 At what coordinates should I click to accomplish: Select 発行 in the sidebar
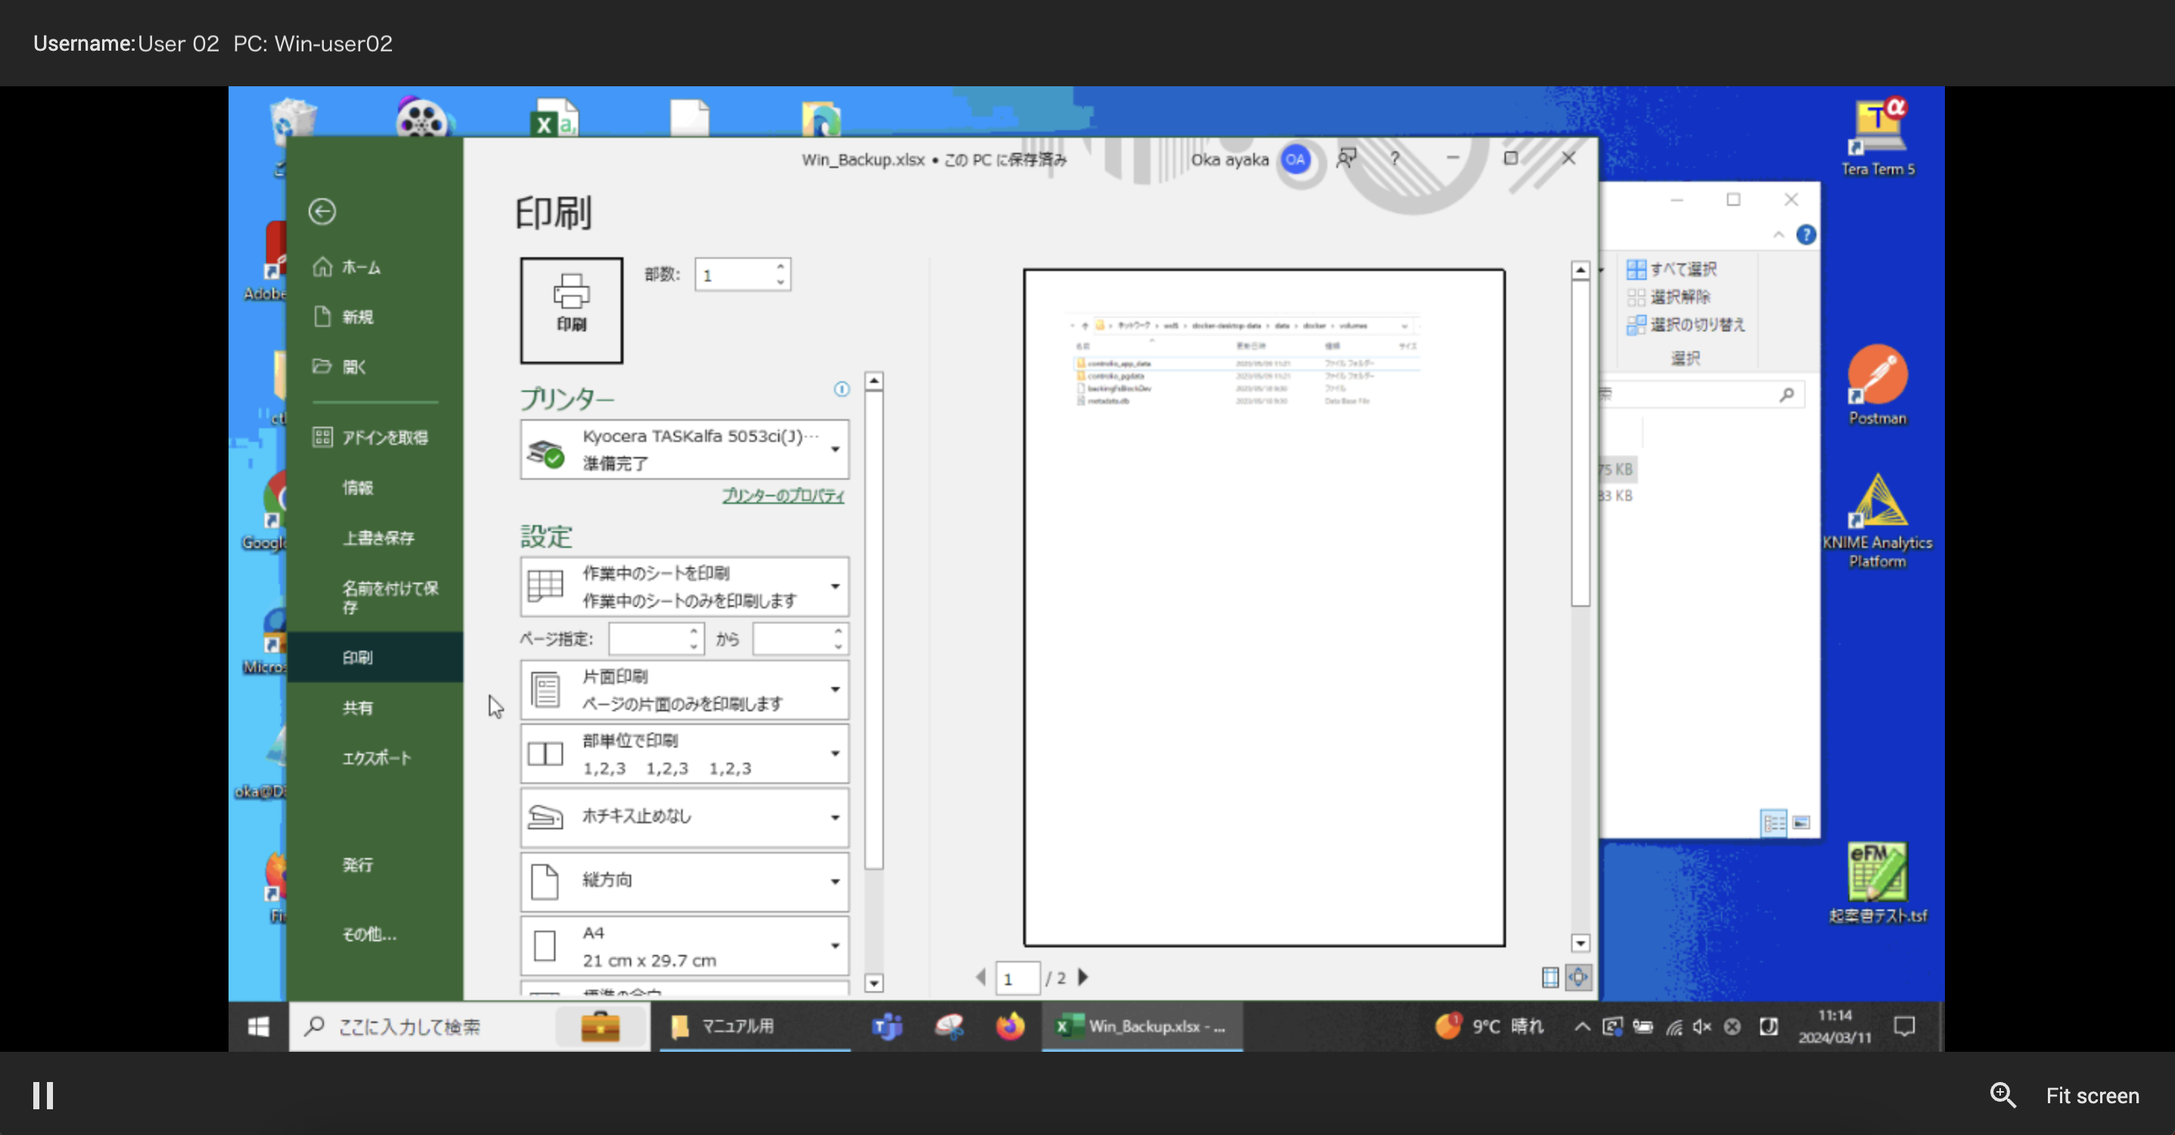[x=357, y=864]
